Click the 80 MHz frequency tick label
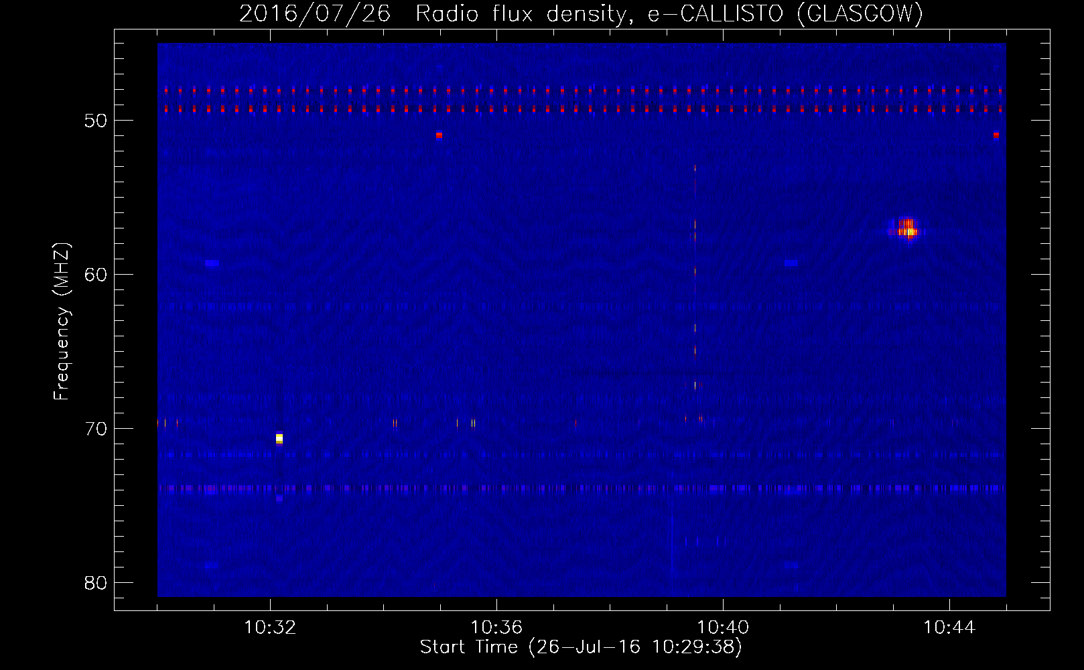 point(96,583)
